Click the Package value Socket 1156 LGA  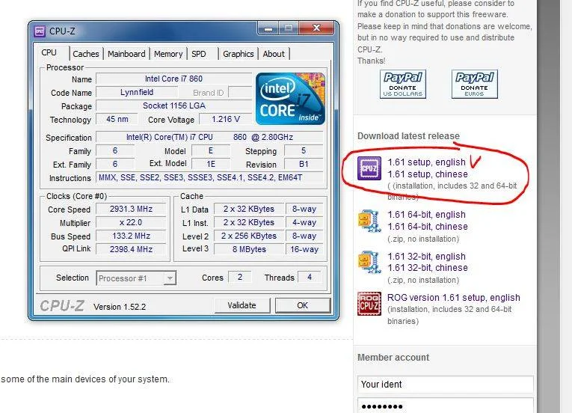pyautogui.click(x=173, y=106)
